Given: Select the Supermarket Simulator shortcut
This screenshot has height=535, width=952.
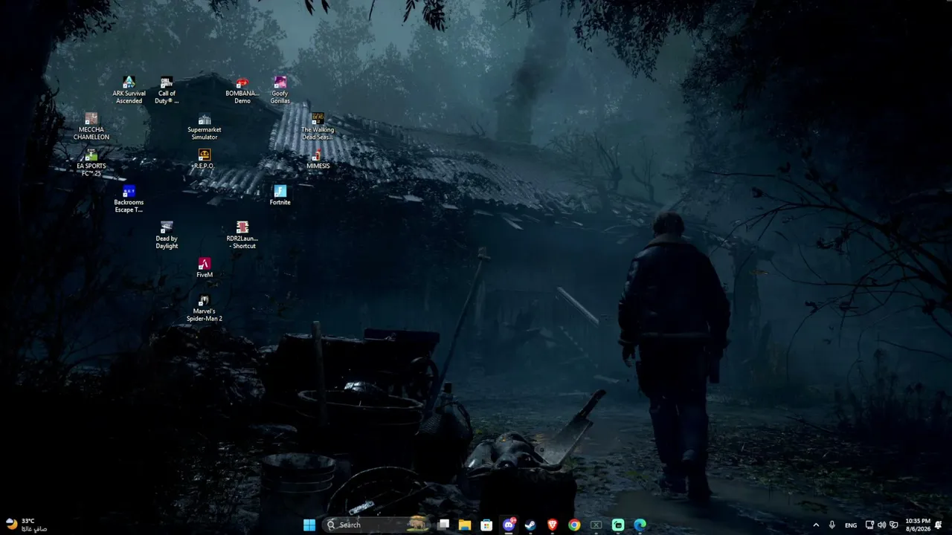Looking at the screenshot, I should (x=205, y=126).
